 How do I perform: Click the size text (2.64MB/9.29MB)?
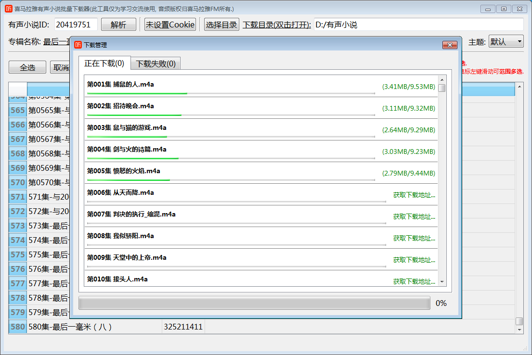pyautogui.click(x=408, y=130)
